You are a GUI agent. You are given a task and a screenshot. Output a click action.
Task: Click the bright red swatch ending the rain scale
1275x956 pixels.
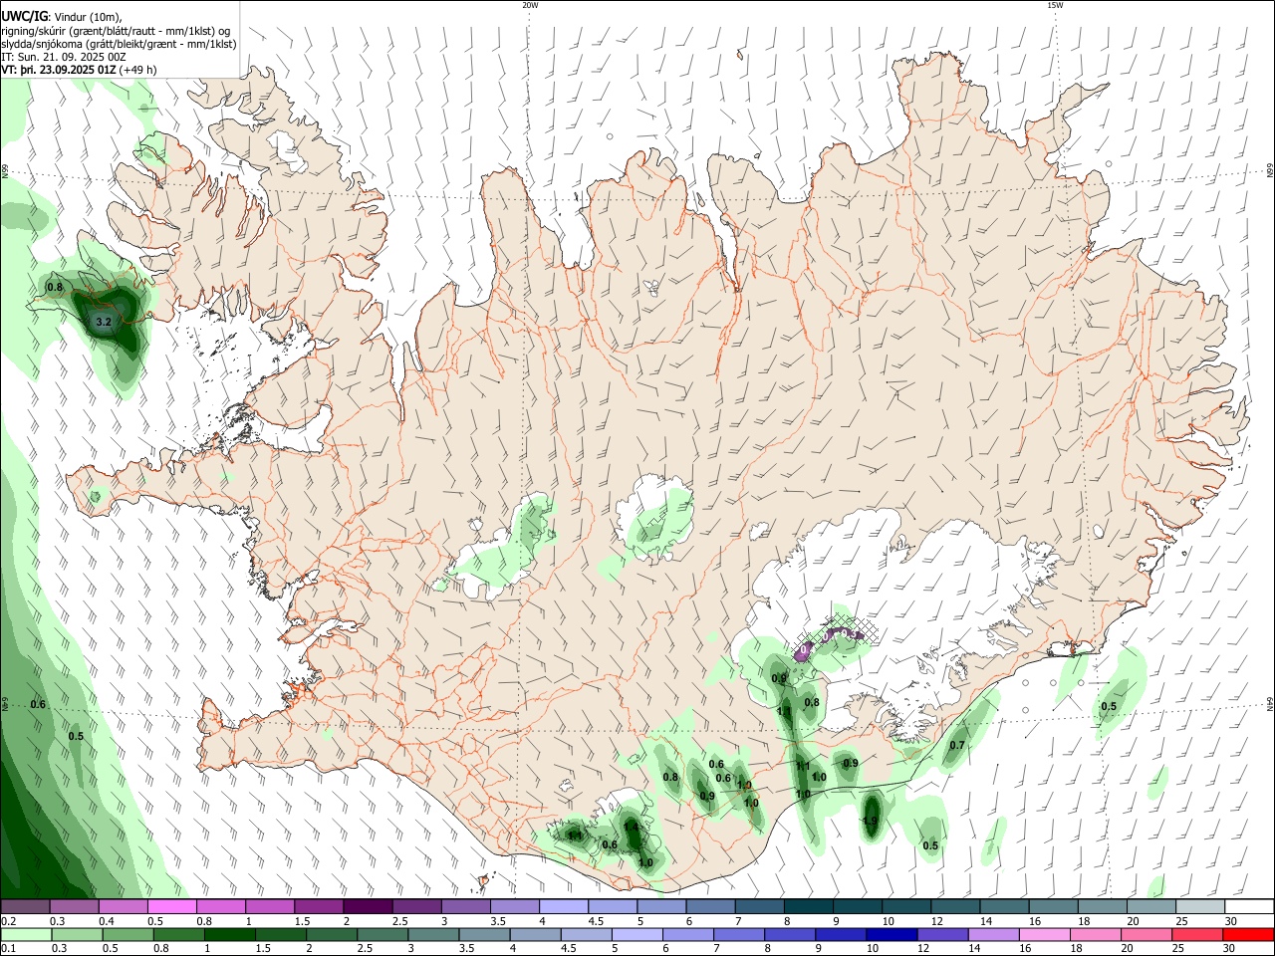[x=1247, y=935]
